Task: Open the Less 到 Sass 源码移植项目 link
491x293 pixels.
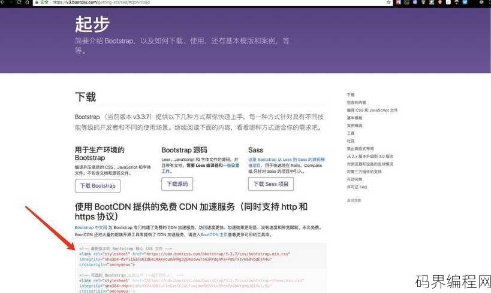Action: pos(287,162)
